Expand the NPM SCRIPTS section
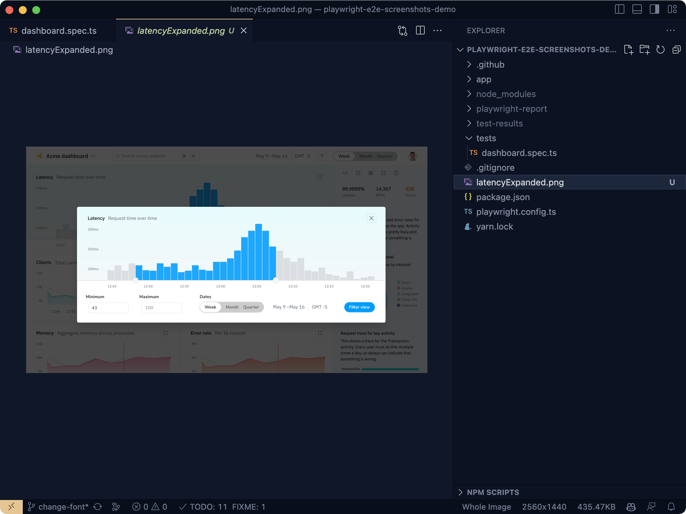Screen dimensions: 686x514 pyautogui.click(x=493, y=492)
